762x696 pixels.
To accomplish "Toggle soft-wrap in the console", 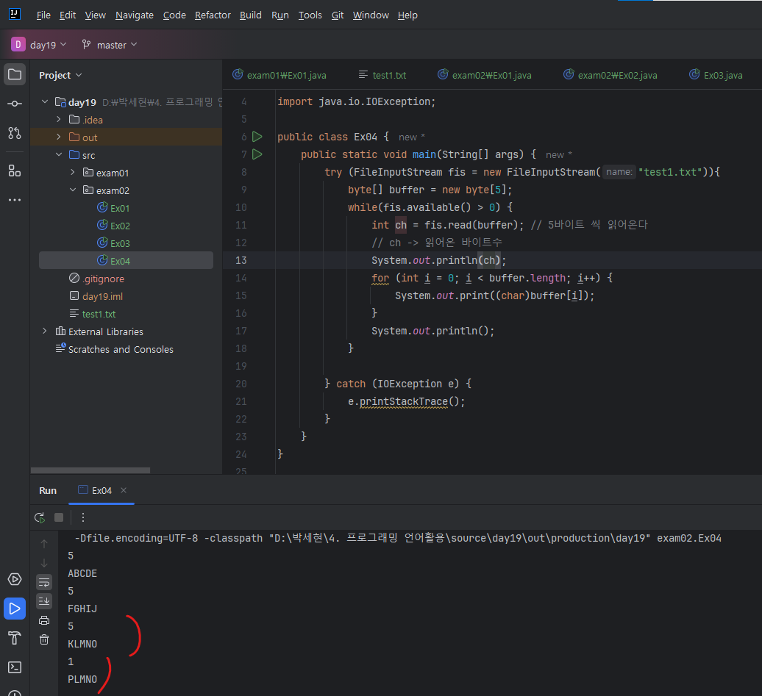I will click(x=44, y=582).
